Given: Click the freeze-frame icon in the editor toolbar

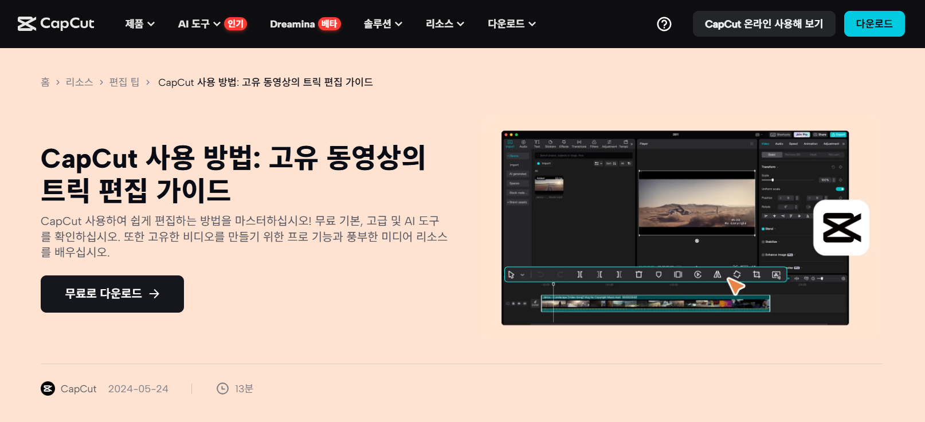Looking at the screenshot, I should [x=678, y=274].
